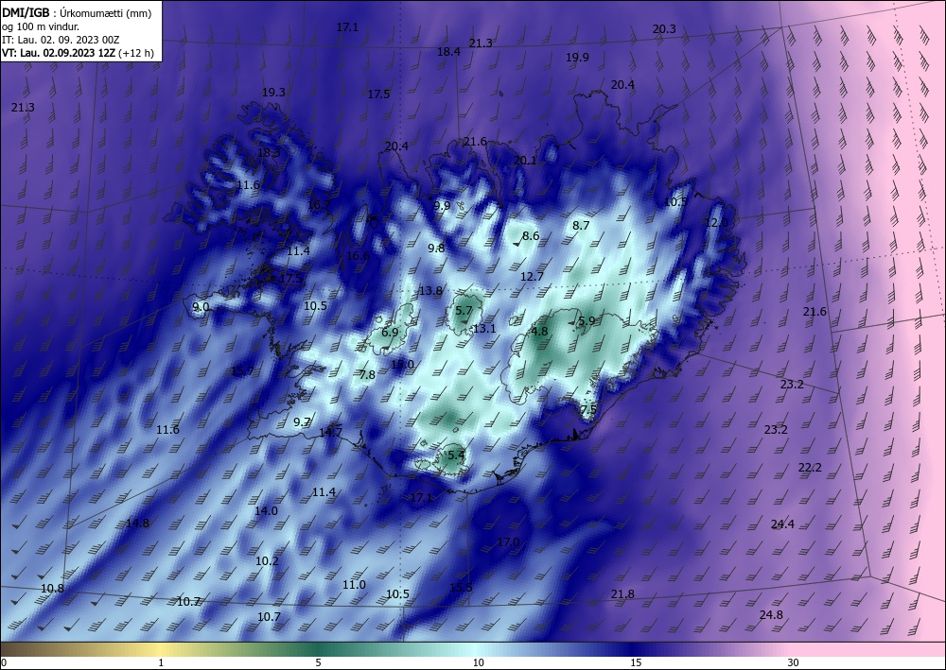The height and width of the screenshot is (670, 946).
Task: Click the map value 7.8
Action: point(367,375)
